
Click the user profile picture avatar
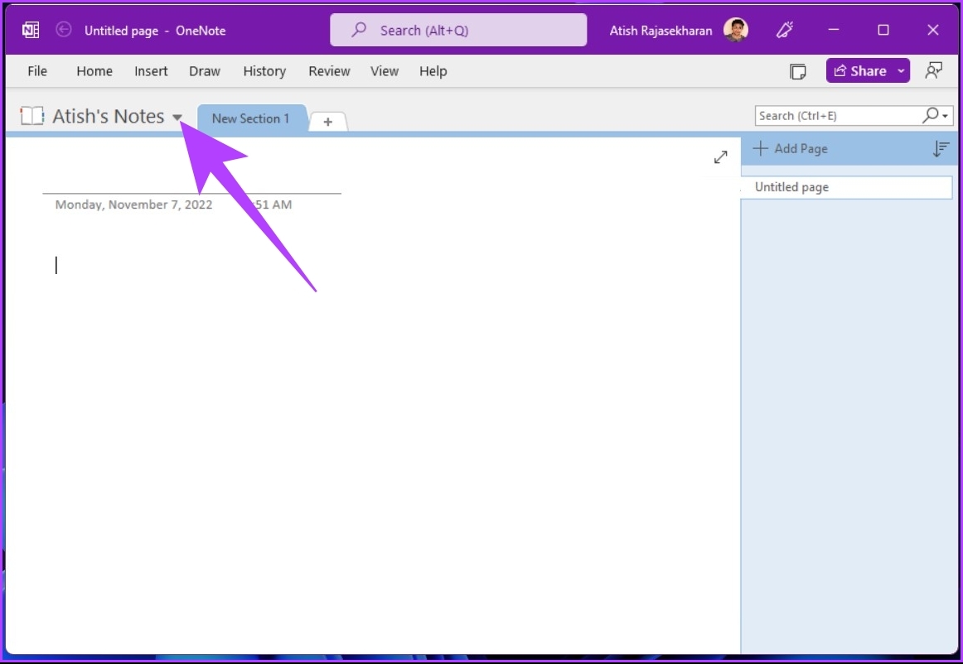738,30
